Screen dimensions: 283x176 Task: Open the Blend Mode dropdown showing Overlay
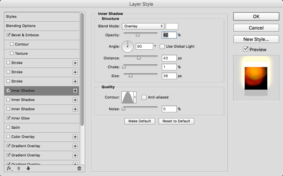pyautogui.click(x=143, y=26)
